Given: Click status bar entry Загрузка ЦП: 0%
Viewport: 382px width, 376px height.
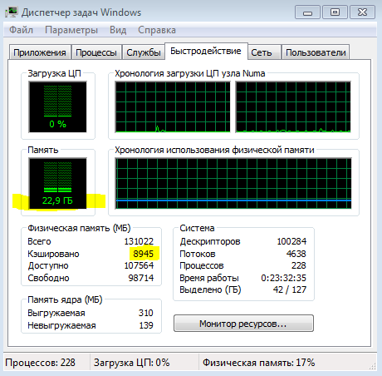Looking at the screenshot, I should point(131,363).
